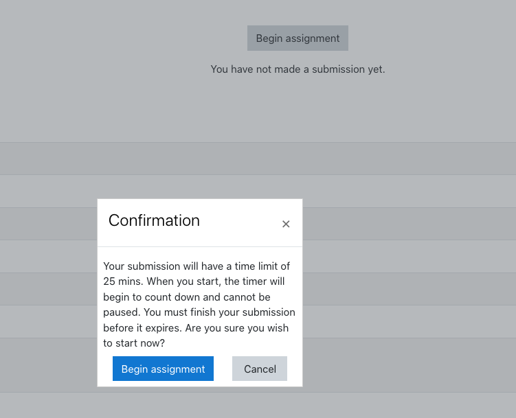Confirm with the blue Begin assignment button
516x418 pixels.
[x=163, y=369]
